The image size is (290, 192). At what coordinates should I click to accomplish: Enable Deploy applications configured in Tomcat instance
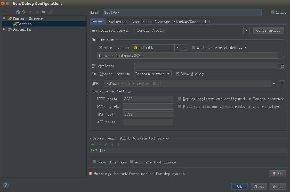pyautogui.click(x=180, y=99)
